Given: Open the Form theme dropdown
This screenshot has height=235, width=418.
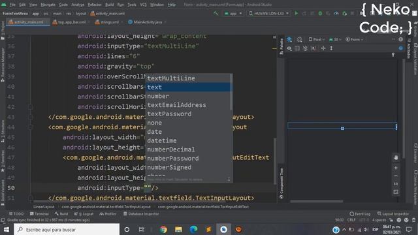Looking at the screenshot, I should [x=354, y=39].
